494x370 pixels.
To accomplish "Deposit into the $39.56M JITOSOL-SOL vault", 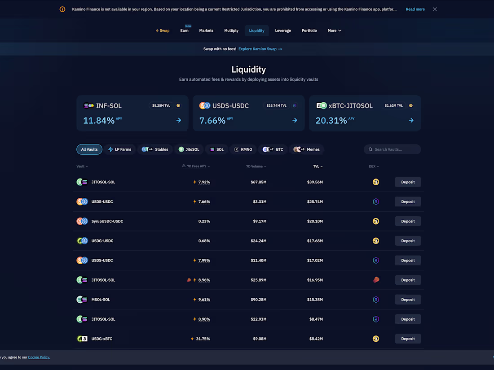I will (408, 182).
